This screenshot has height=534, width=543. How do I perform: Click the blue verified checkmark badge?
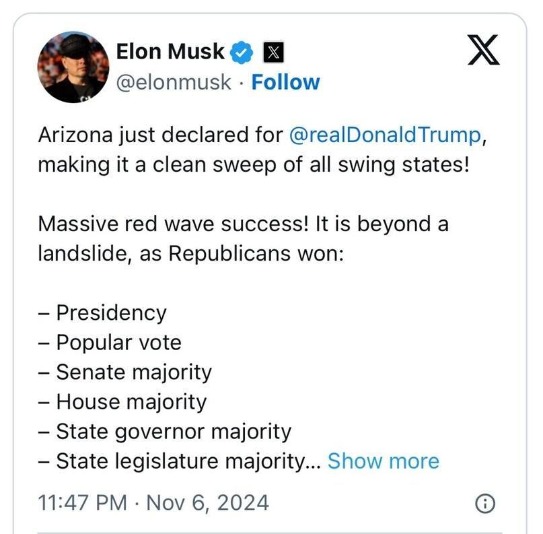click(242, 51)
